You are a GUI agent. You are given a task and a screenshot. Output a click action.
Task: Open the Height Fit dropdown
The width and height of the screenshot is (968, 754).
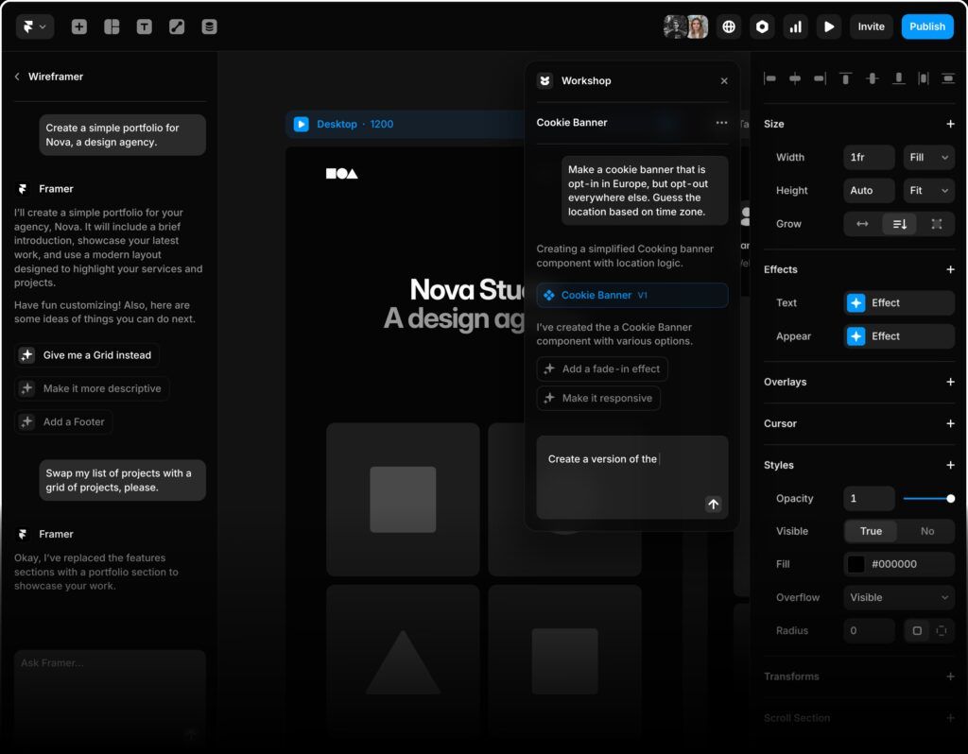click(x=928, y=191)
